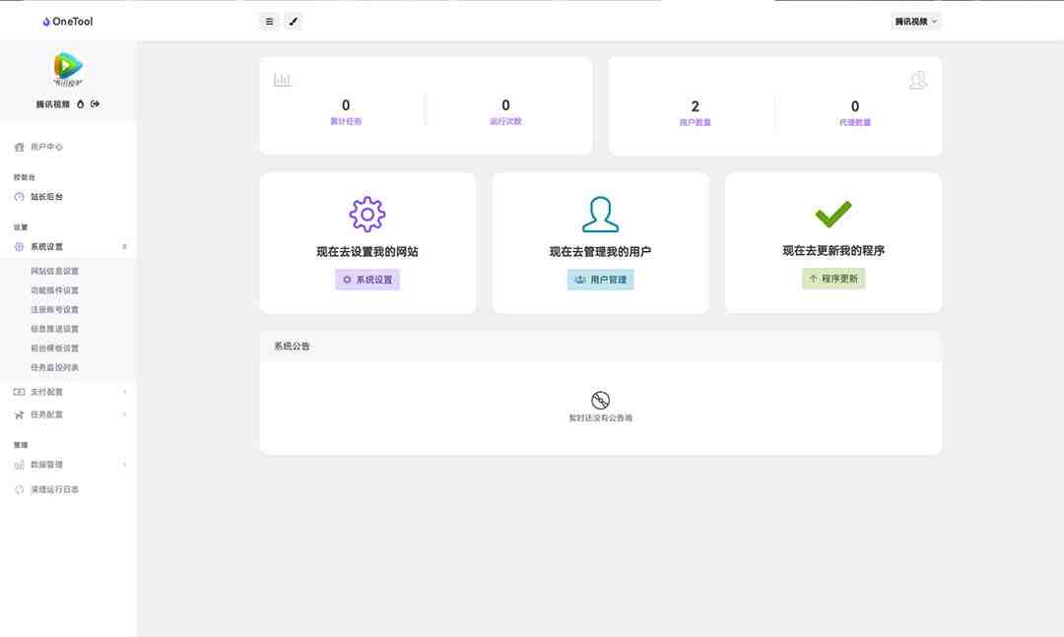
Task: Expand the 数据管理 sidebar menu
Action: [68, 465]
